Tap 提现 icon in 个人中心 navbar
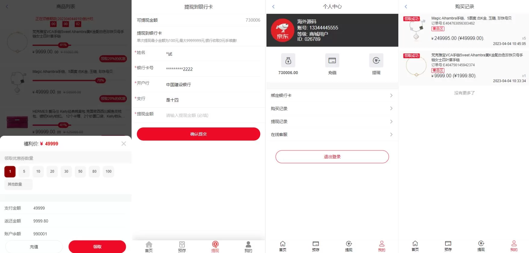The image size is (529, 253). click(349, 244)
